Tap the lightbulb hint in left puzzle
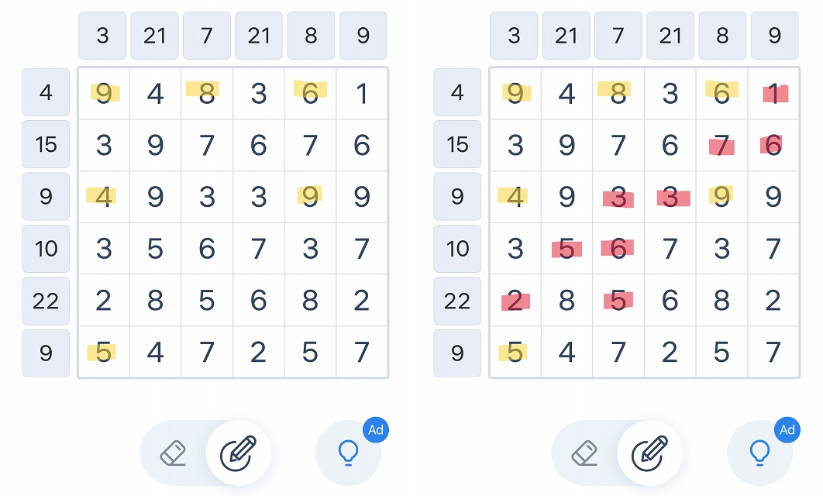The width and height of the screenshot is (823, 496). pos(348,453)
